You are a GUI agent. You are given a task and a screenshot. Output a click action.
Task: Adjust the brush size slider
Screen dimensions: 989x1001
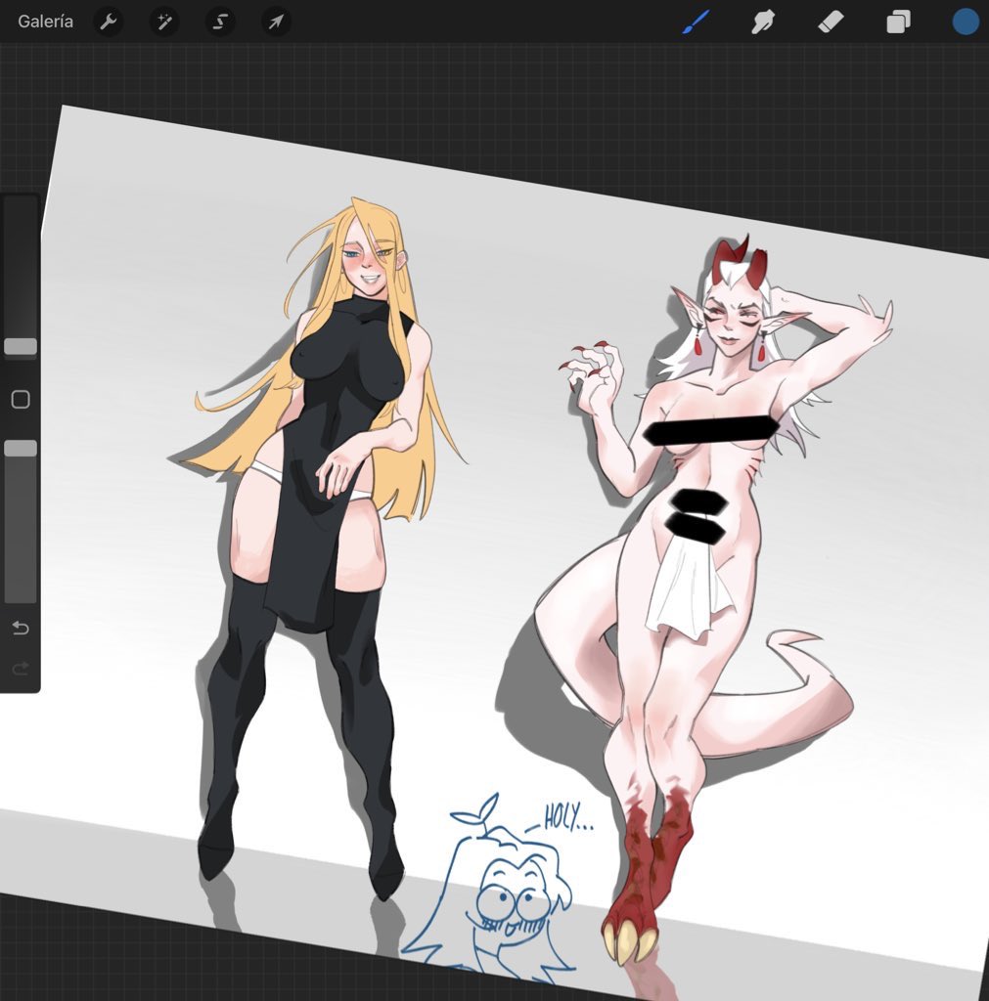(20, 345)
